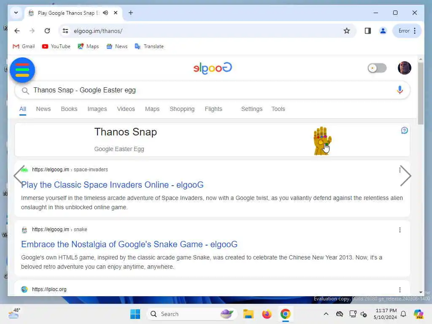The width and height of the screenshot is (432, 324).
Task: Click the Infinity Gauntlet icon
Action: click(322, 141)
